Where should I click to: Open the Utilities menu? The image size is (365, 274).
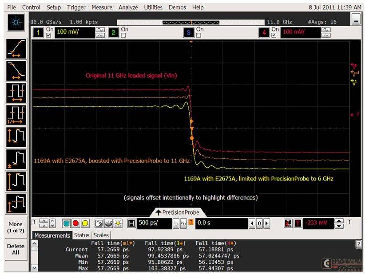pos(153,8)
